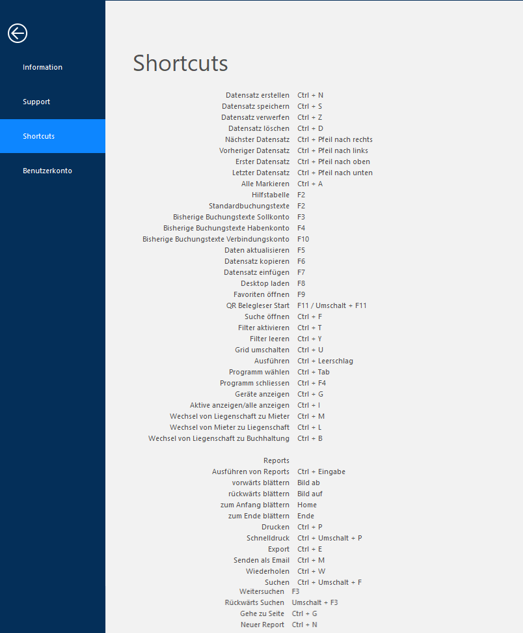Select the 'Rückwärts Suchen' label
The width and height of the screenshot is (523, 633).
(x=254, y=602)
